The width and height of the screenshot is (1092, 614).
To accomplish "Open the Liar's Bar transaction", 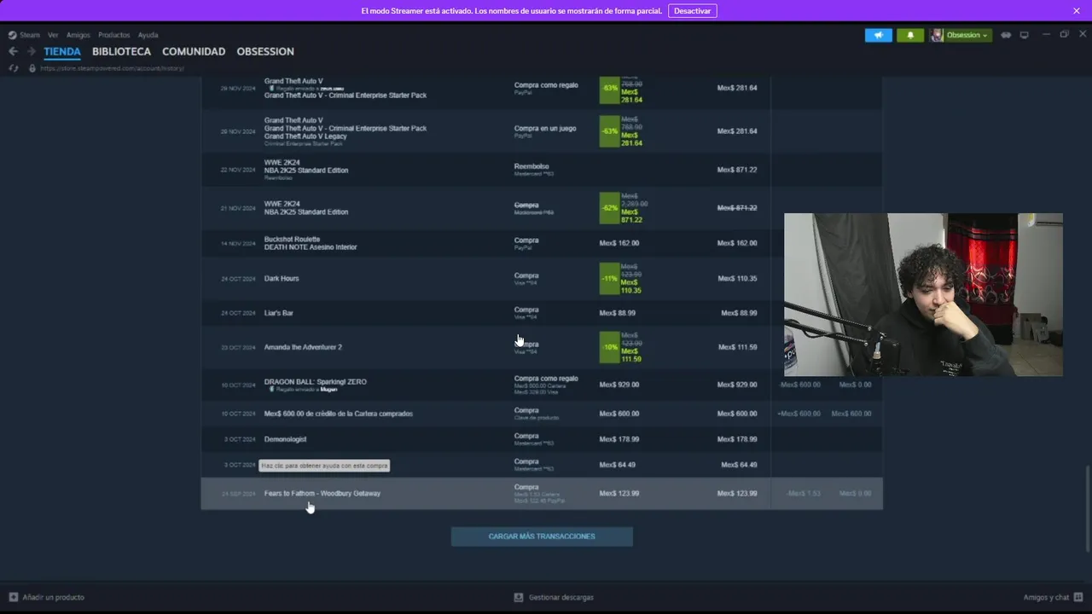I will (542, 313).
